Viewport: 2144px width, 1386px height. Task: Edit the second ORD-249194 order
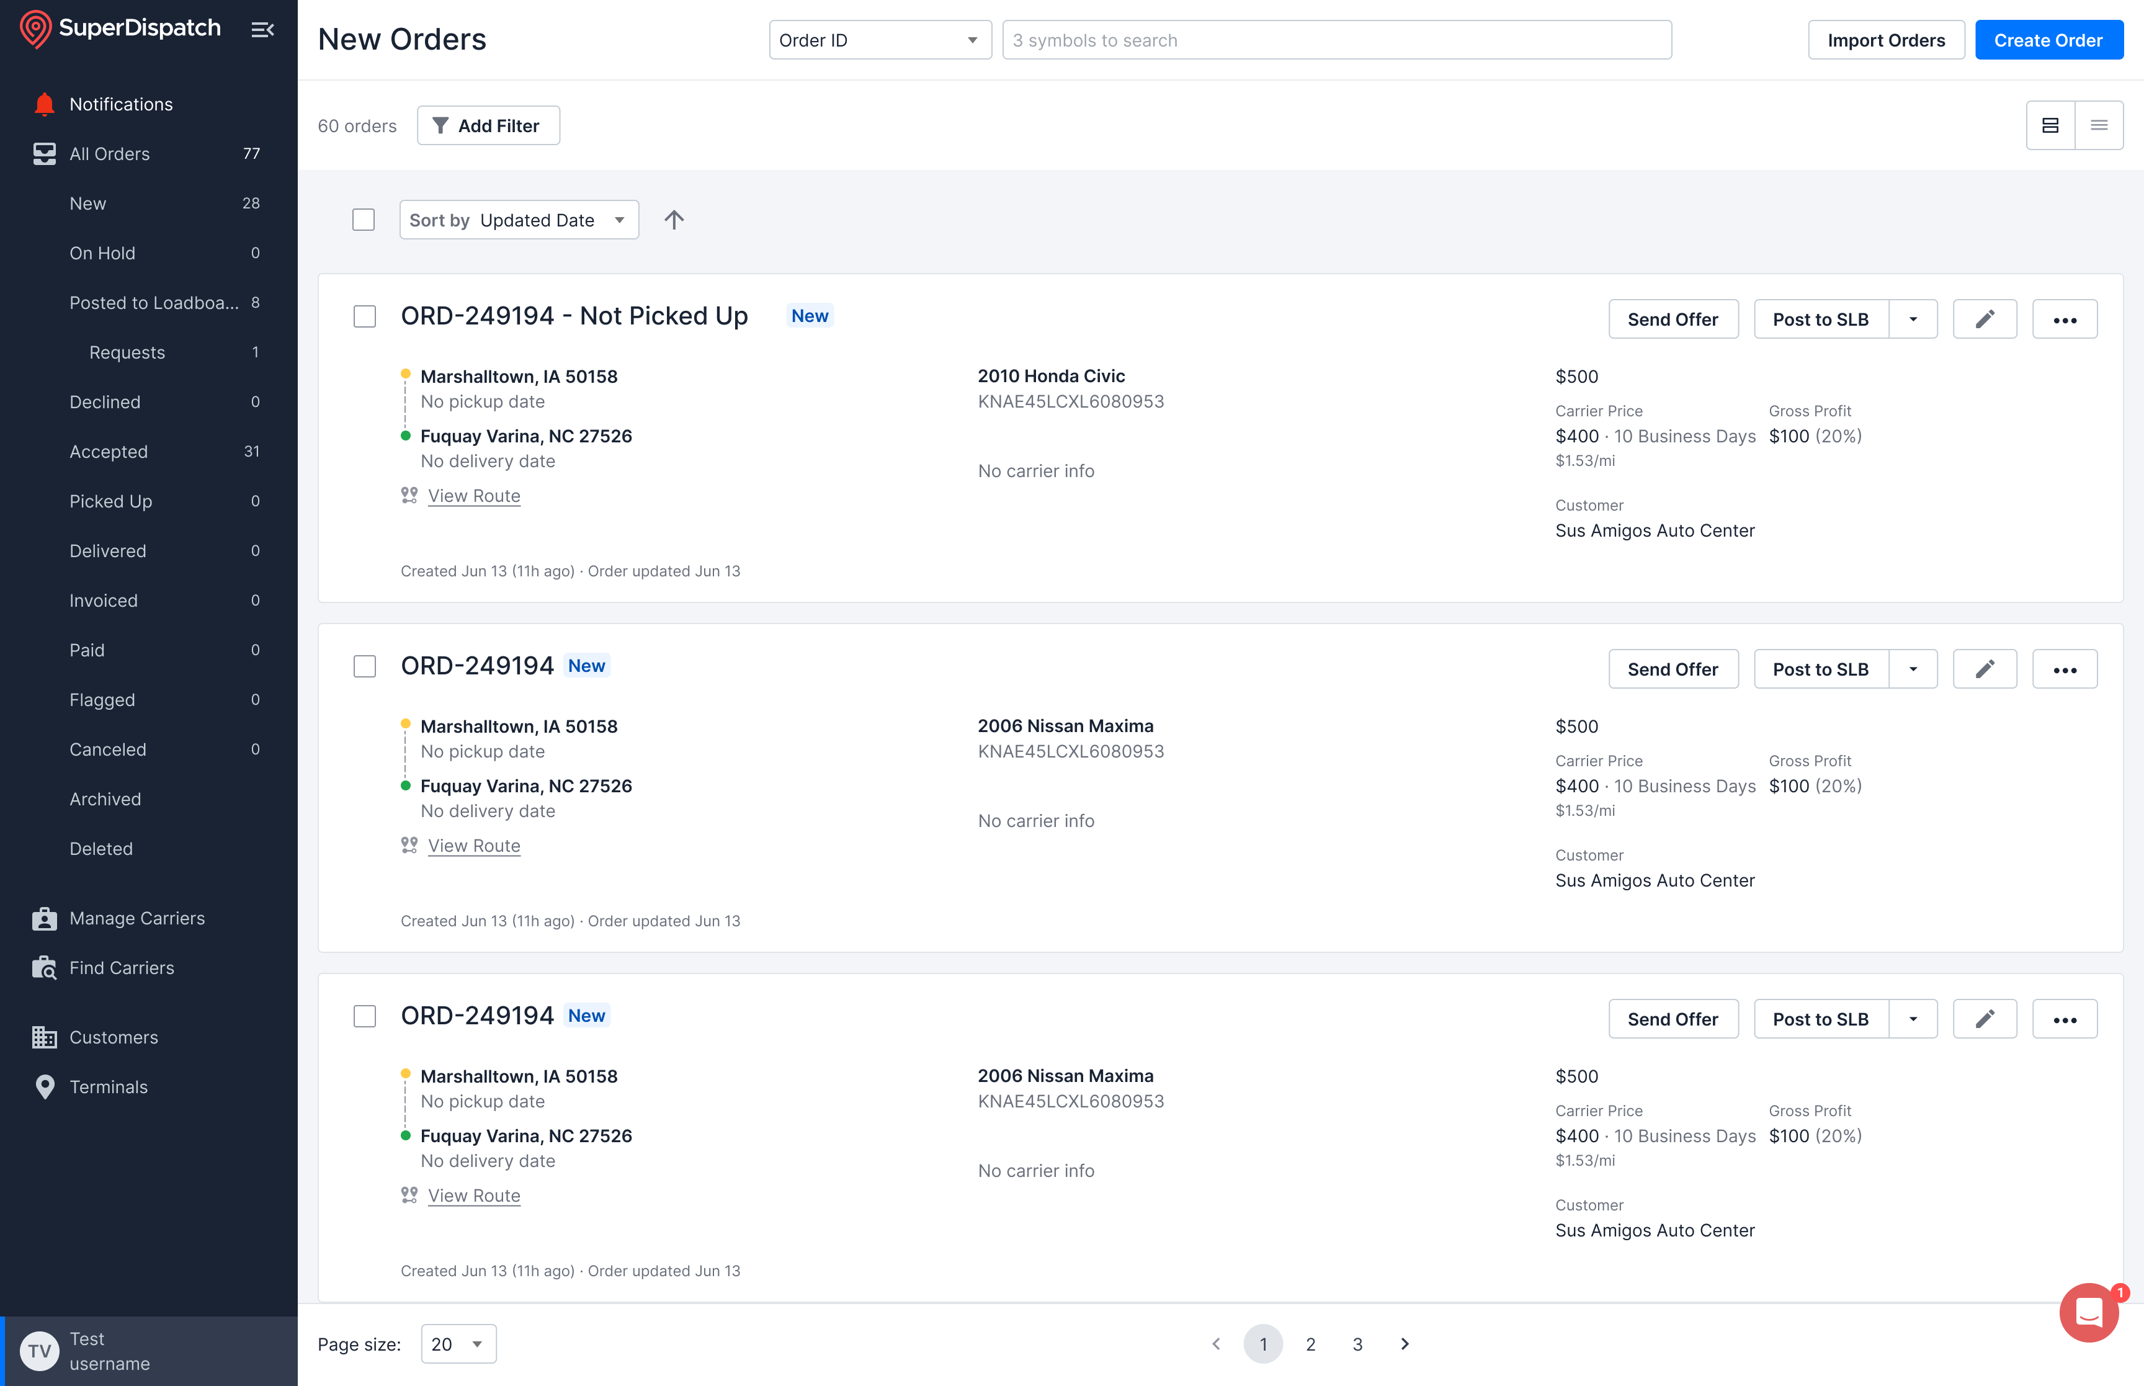(1985, 669)
